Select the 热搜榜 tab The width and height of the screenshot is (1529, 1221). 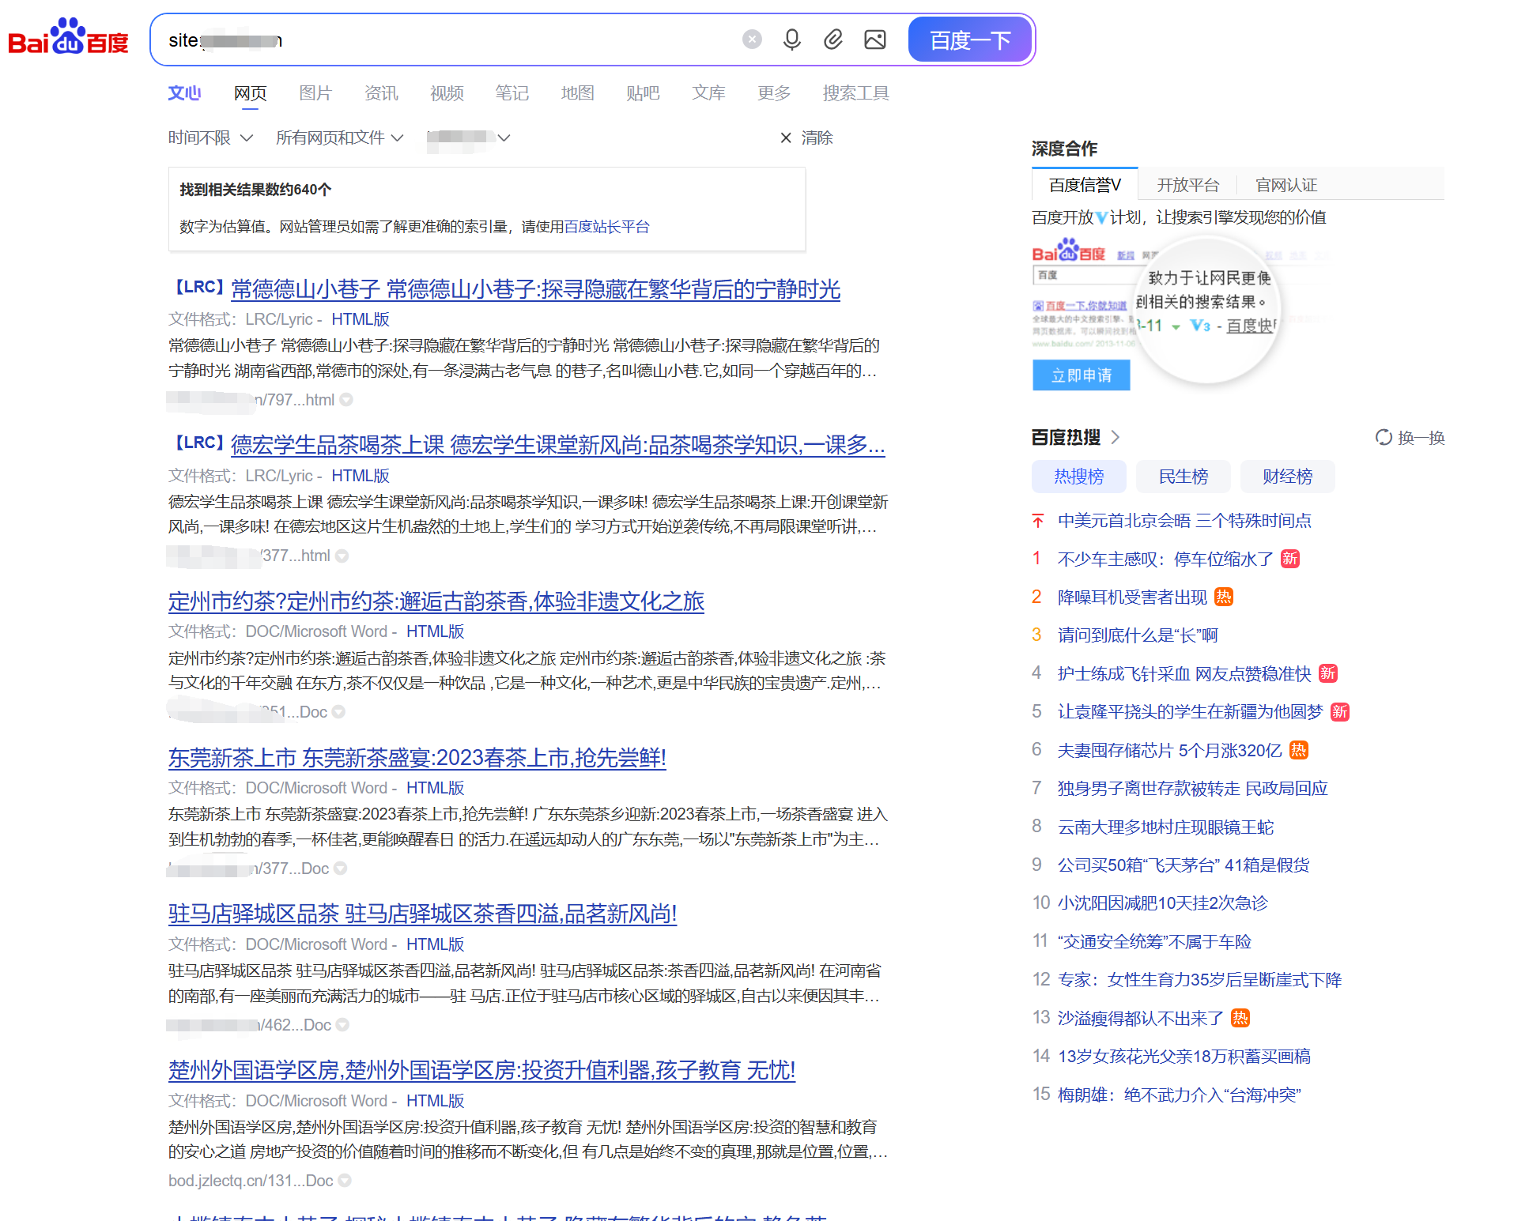[1078, 477]
